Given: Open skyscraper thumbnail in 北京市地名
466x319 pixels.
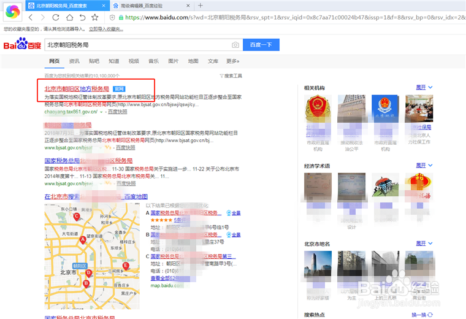Looking at the screenshot, I should [x=318, y=264].
